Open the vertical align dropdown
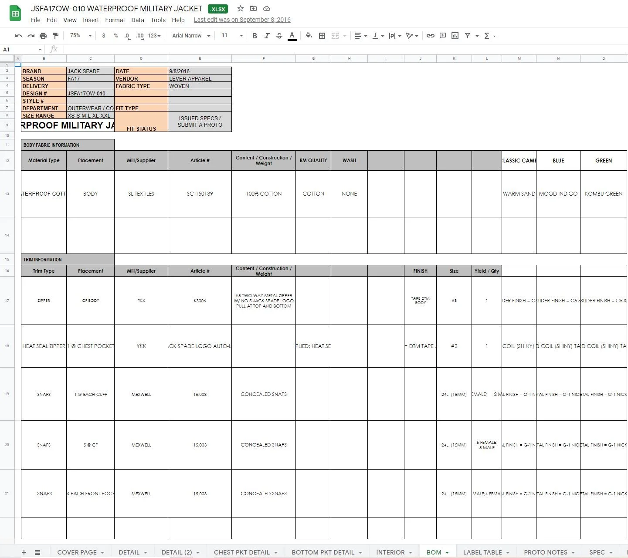Image resolution: width=628 pixels, height=558 pixels. point(378,36)
